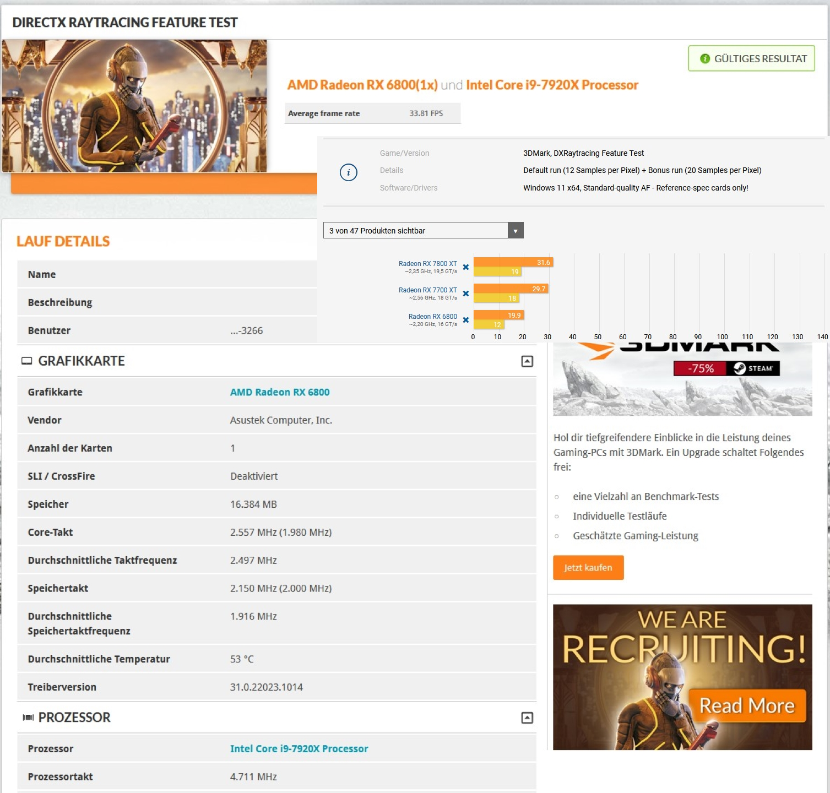Click the orange 19.9 bar for RX 6800
The width and height of the screenshot is (830, 793).
tap(499, 315)
